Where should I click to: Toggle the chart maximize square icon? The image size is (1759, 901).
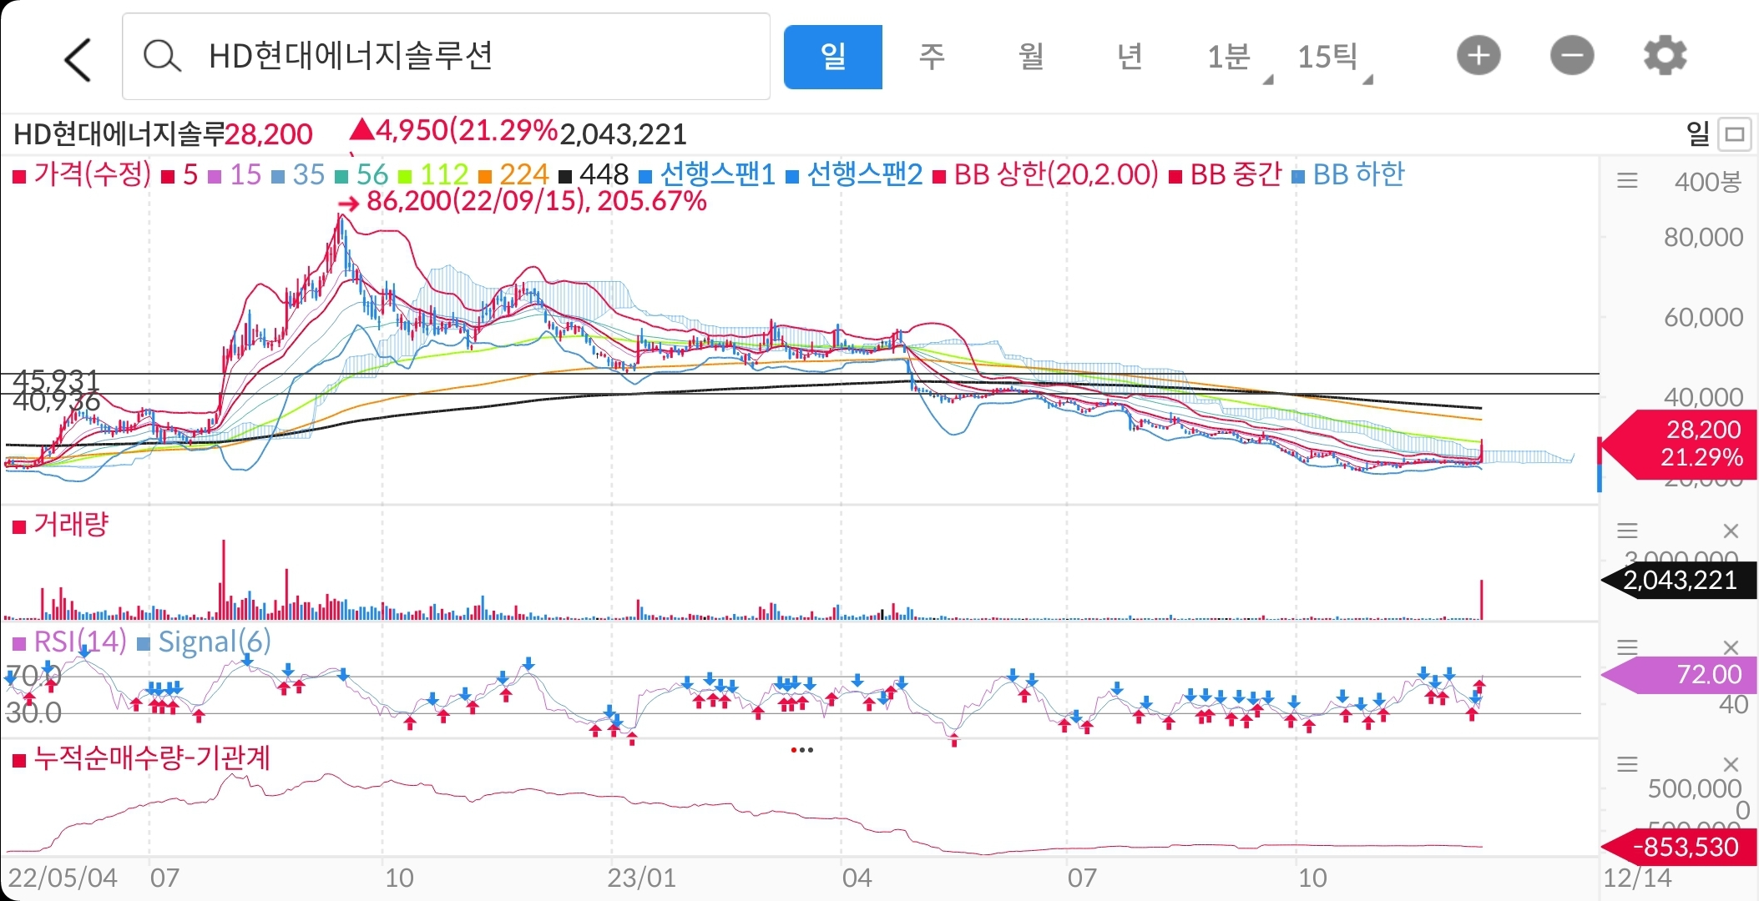tap(1735, 133)
